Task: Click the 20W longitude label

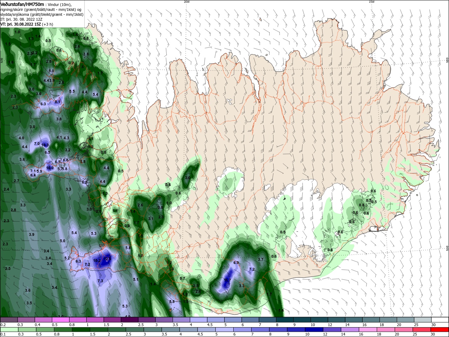Action: click(x=187, y=2)
